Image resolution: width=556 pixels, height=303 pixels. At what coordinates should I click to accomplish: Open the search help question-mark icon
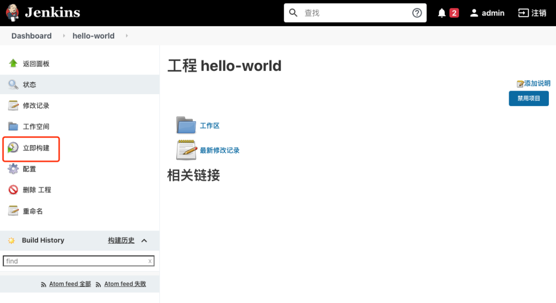tap(417, 13)
